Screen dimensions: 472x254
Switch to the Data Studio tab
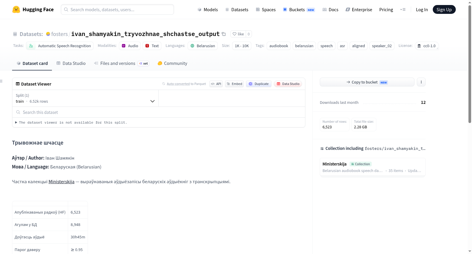(x=71, y=63)
